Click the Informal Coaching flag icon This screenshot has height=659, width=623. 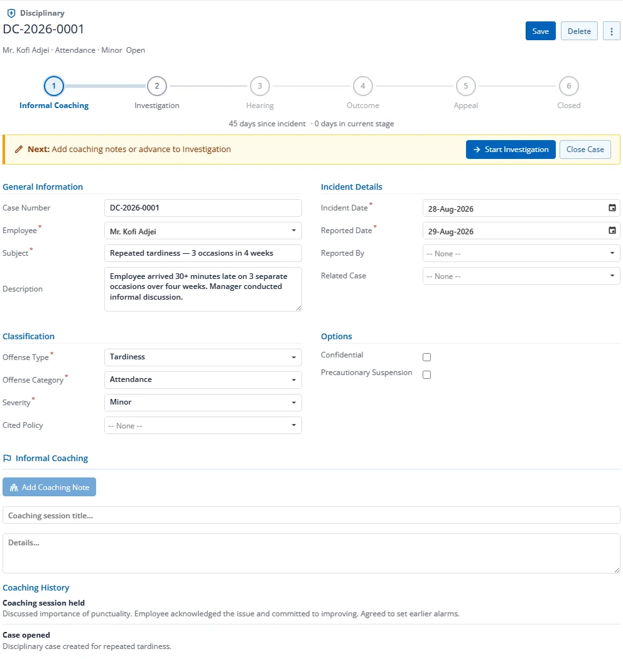(7, 458)
